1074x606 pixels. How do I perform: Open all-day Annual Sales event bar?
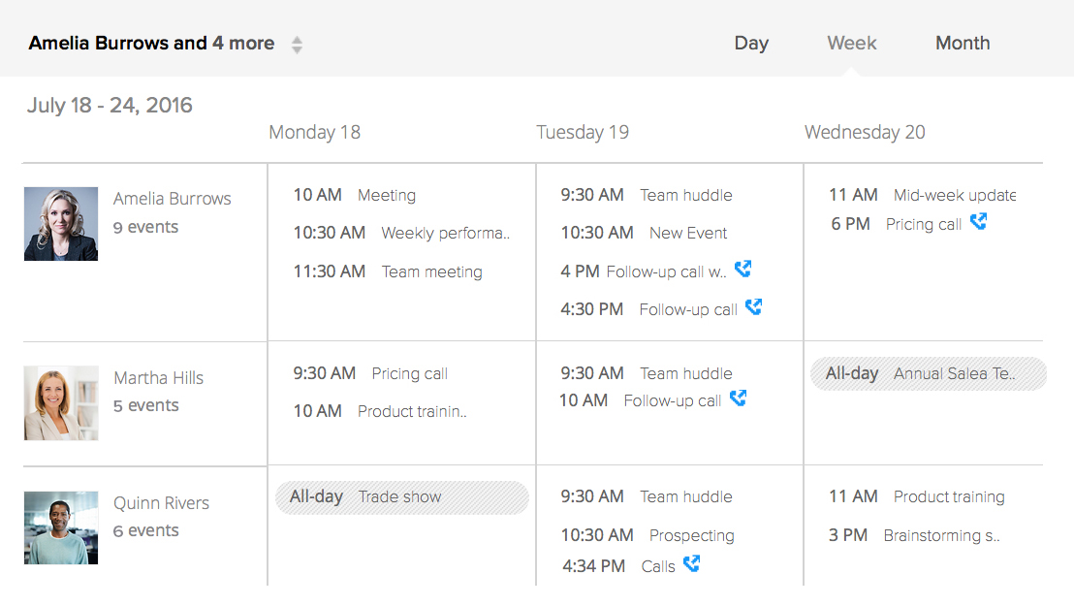[x=929, y=373]
